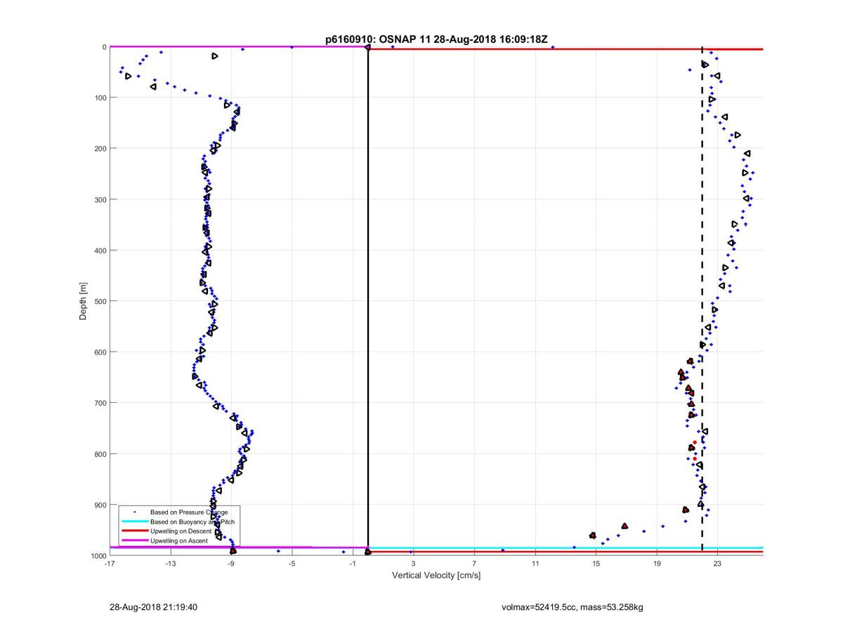The image size is (843, 624).
Task: Click depth tick label 600
Action: [x=100, y=352]
